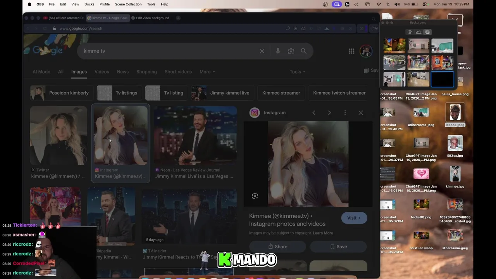The width and height of the screenshot is (496, 279).
Task: Click the Visit button
Action: (x=354, y=218)
